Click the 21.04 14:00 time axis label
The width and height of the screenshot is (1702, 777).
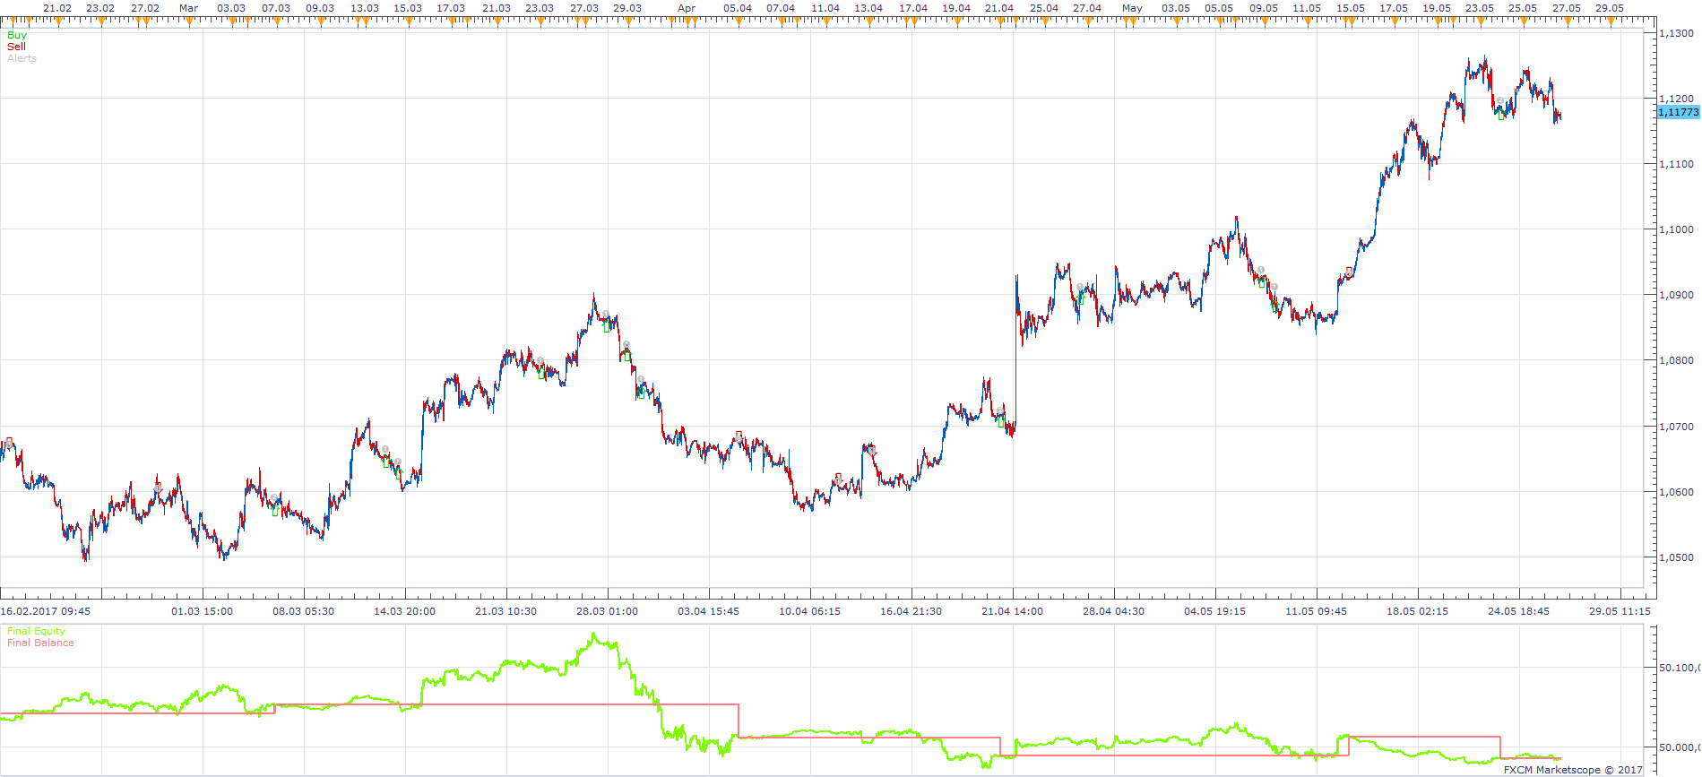1012,611
